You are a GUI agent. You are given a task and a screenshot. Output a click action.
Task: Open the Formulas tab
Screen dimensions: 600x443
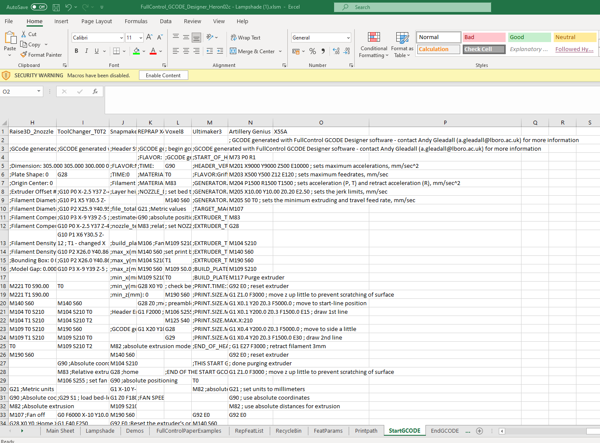tap(136, 21)
